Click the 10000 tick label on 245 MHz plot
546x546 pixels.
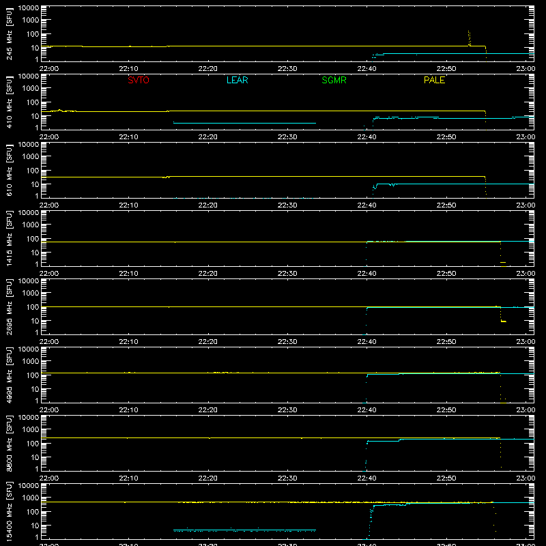coord(29,8)
